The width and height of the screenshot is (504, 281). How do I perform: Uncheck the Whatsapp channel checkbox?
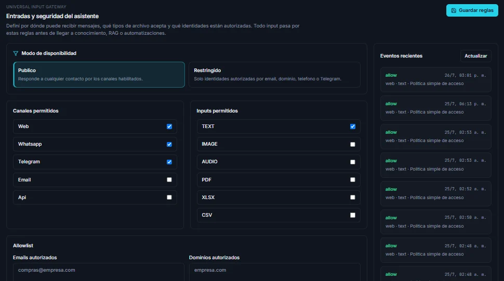point(169,144)
